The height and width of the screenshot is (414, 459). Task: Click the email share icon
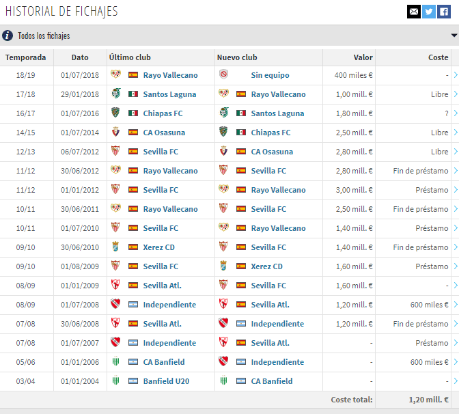(413, 12)
